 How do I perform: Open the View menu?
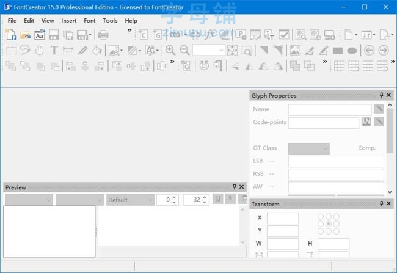(x=48, y=21)
